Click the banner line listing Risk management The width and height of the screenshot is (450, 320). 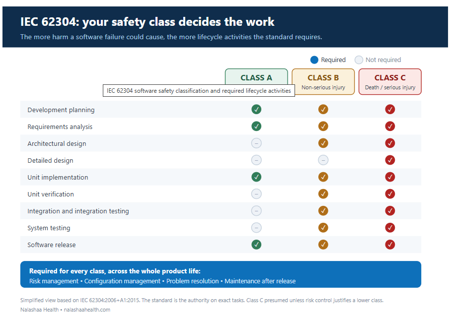tap(162, 281)
